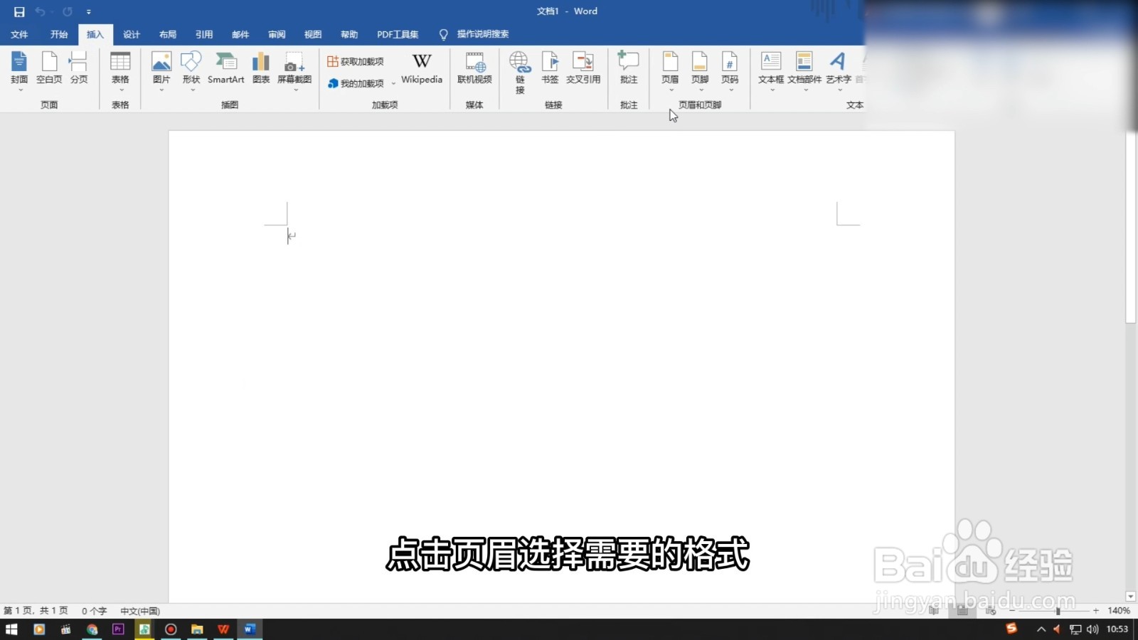
Task: Switch to the Mailings (邮件) tab
Action: pos(240,34)
